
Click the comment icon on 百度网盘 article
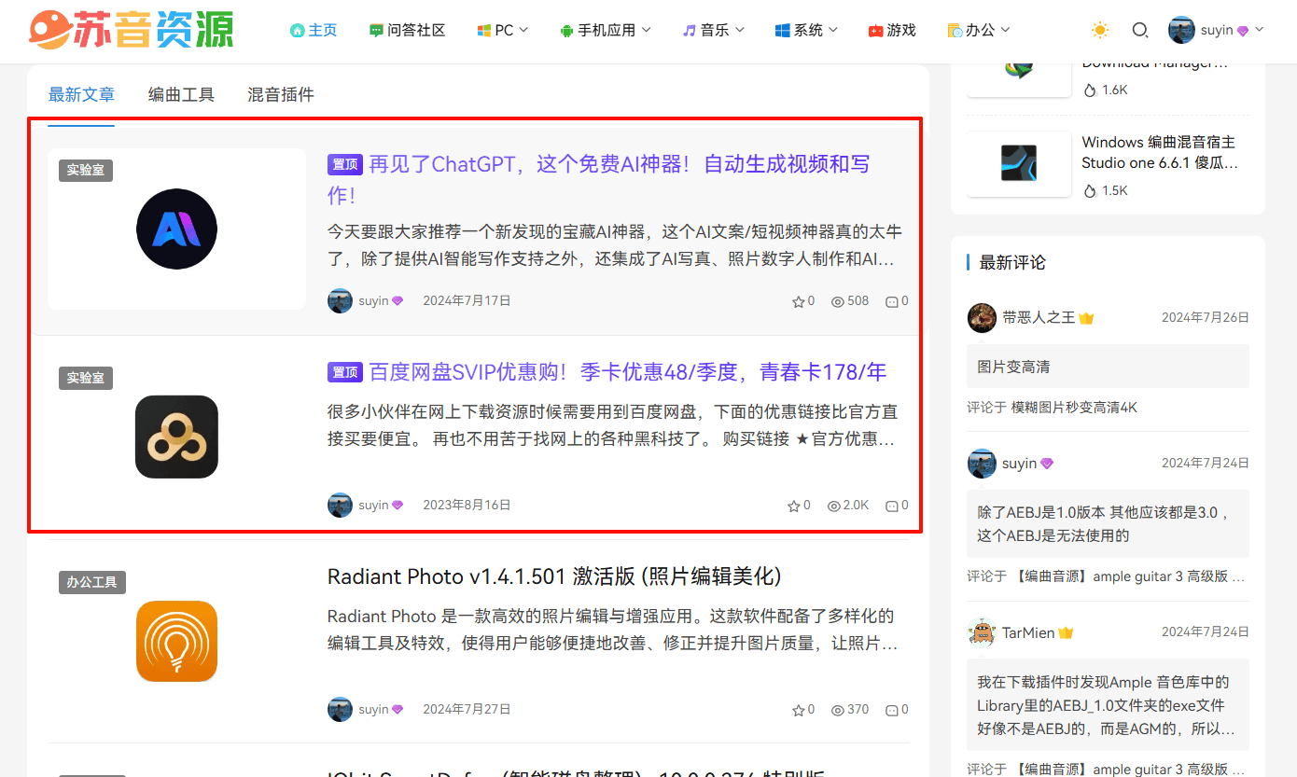pyautogui.click(x=891, y=506)
